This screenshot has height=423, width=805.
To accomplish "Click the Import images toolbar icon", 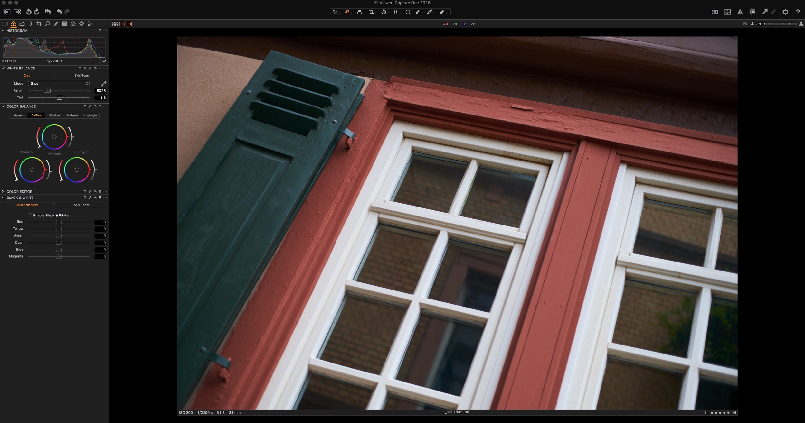I will pyautogui.click(x=7, y=12).
